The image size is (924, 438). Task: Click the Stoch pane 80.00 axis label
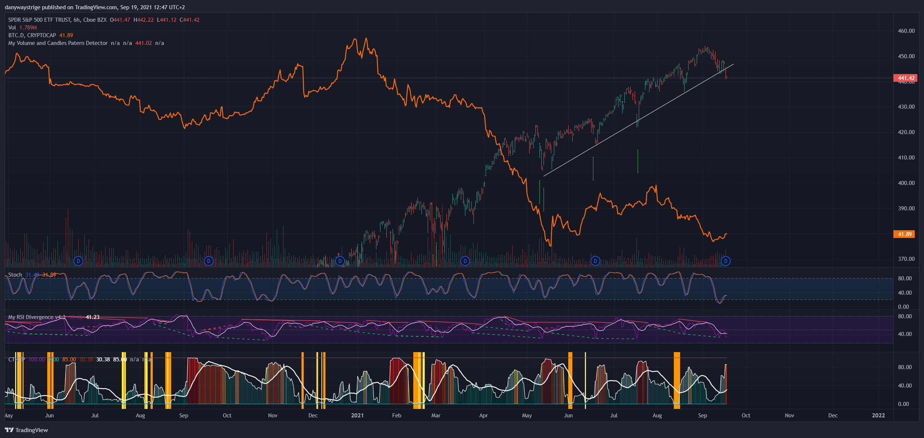(905, 278)
